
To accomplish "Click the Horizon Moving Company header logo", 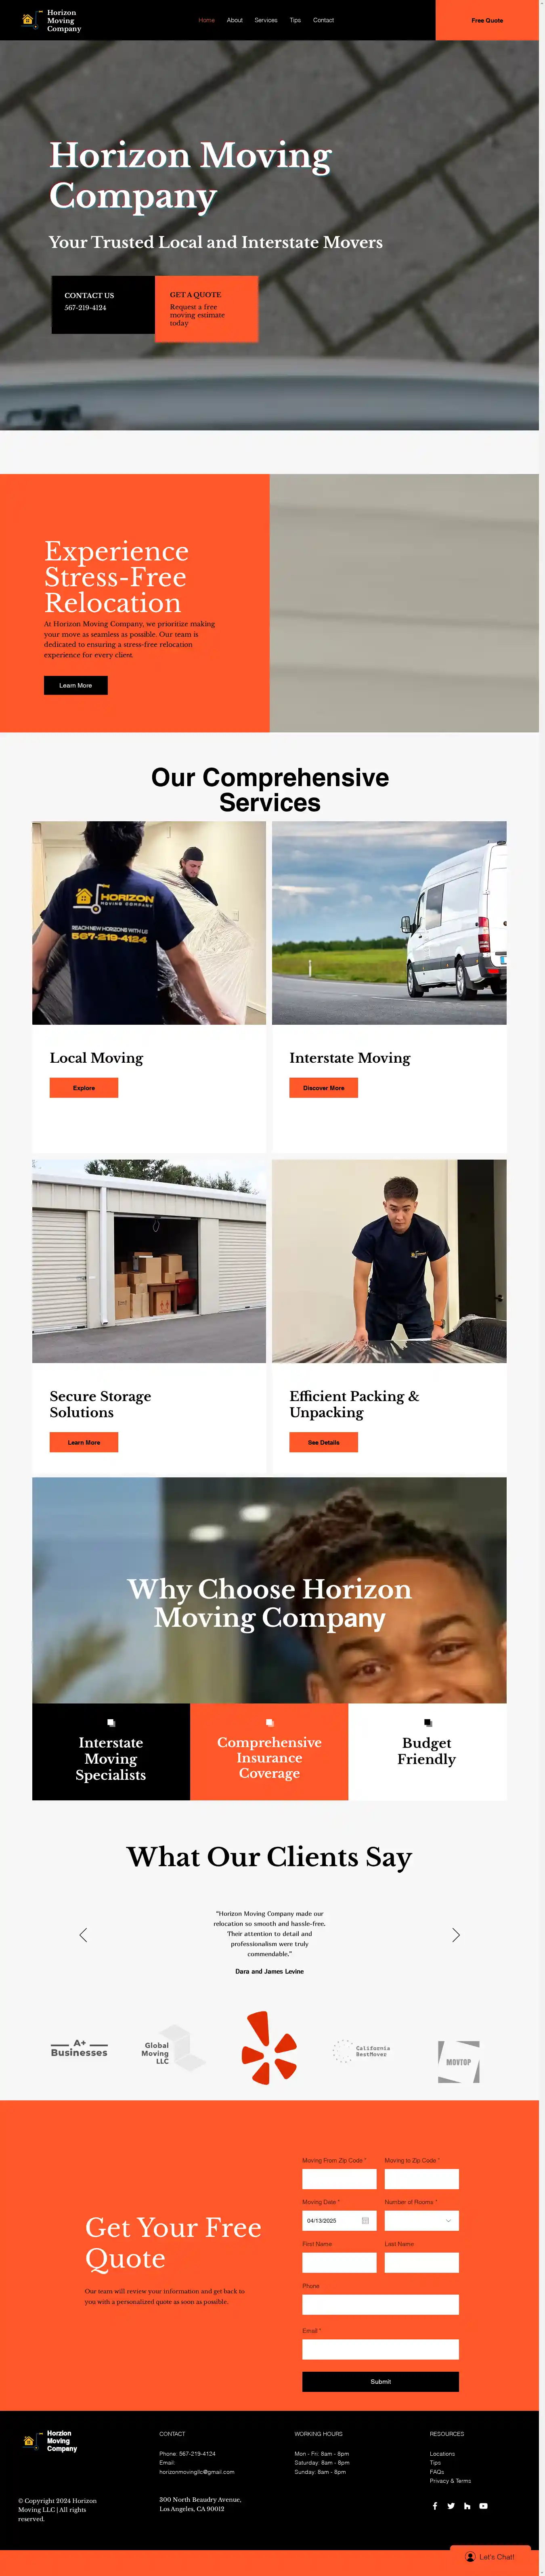I will (51, 20).
